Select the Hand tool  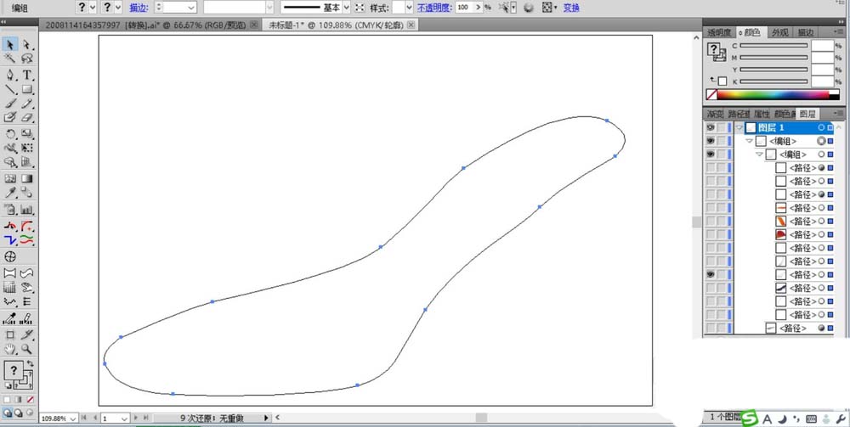(10, 349)
